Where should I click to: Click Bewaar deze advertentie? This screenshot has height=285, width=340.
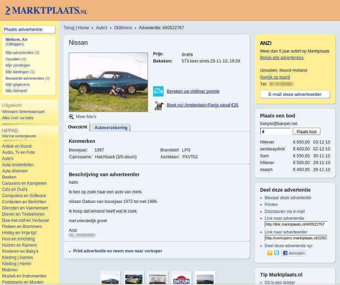(x=288, y=198)
